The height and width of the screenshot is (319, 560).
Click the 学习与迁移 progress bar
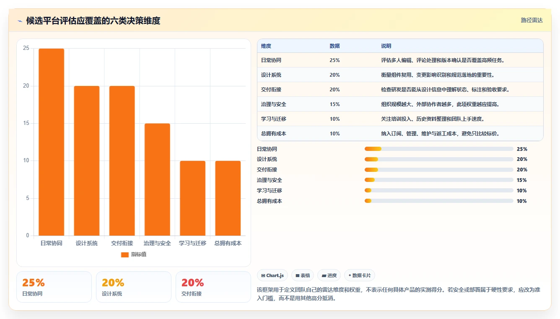pos(439,191)
